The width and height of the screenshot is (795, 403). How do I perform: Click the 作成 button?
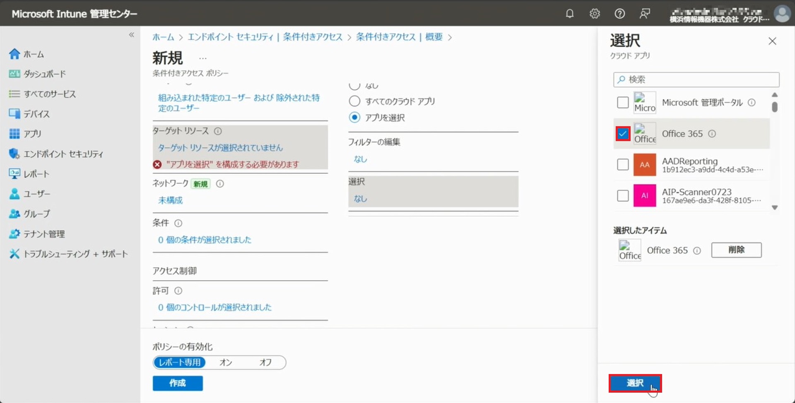click(x=178, y=383)
